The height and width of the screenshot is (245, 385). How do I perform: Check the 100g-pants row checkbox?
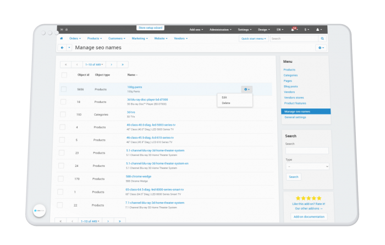pyautogui.click(x=64, y=89)
